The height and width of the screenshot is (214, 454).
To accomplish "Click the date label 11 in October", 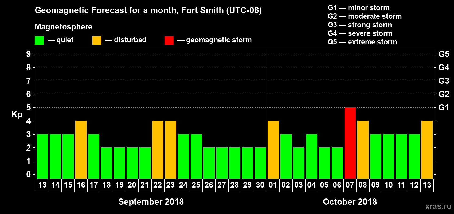I will click(401, 185).
